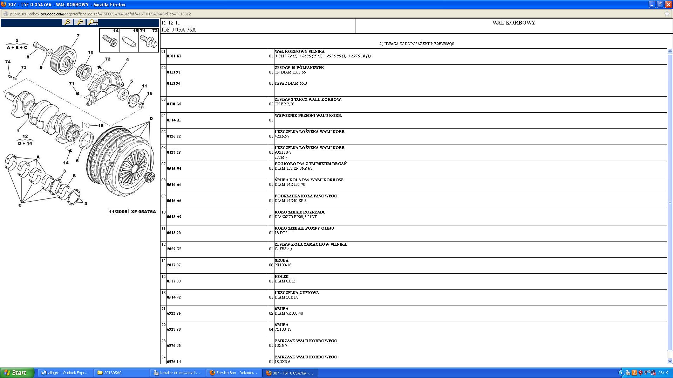Click the bolt 14 inset thumbnail
Viewport: 673px width, 378px height.
tap(109, 41)
